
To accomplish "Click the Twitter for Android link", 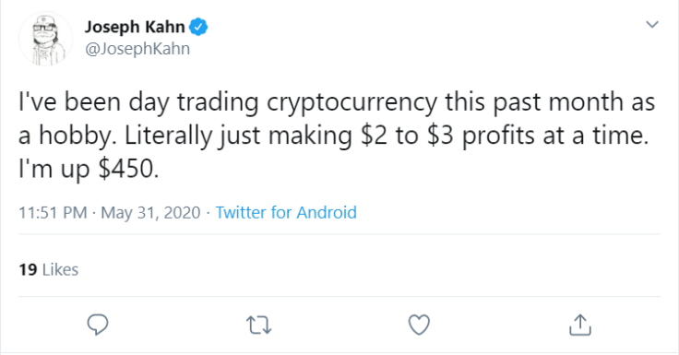I will pyautogui.click(x=286, y=213).
